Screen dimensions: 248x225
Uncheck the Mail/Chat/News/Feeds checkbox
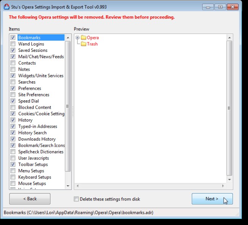(13, 56)
